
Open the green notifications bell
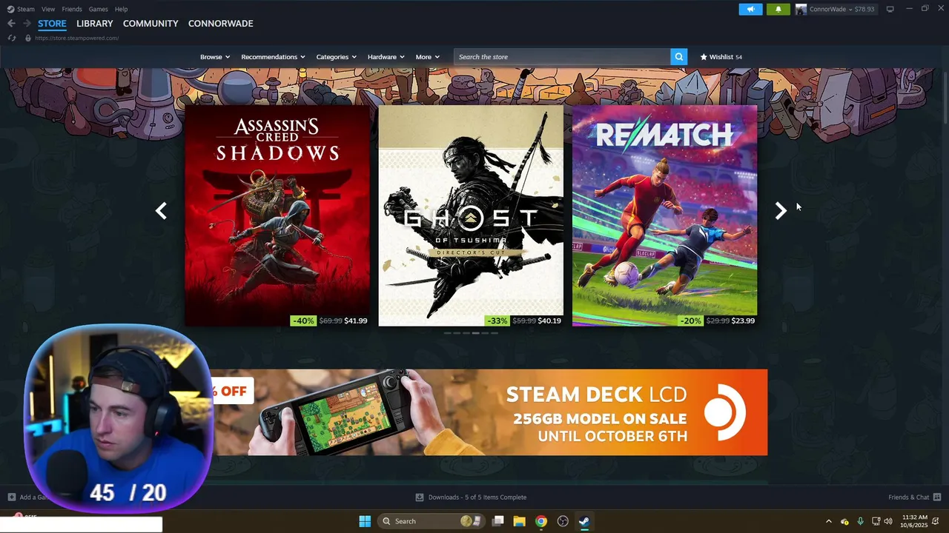pos(778,9)
